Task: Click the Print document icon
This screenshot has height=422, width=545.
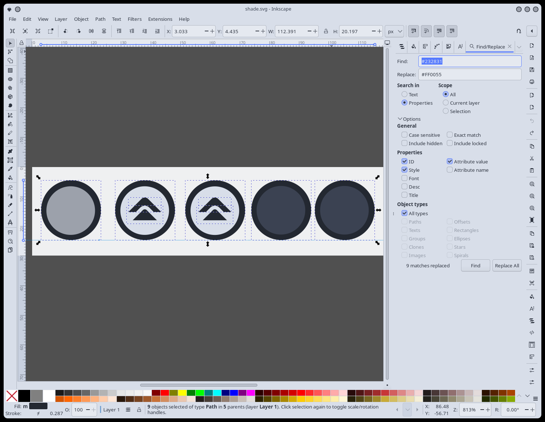Action: tap(532, 82)
